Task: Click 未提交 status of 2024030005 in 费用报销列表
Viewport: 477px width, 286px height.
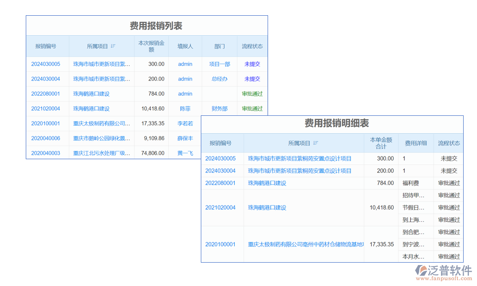Action: point(252,64)
